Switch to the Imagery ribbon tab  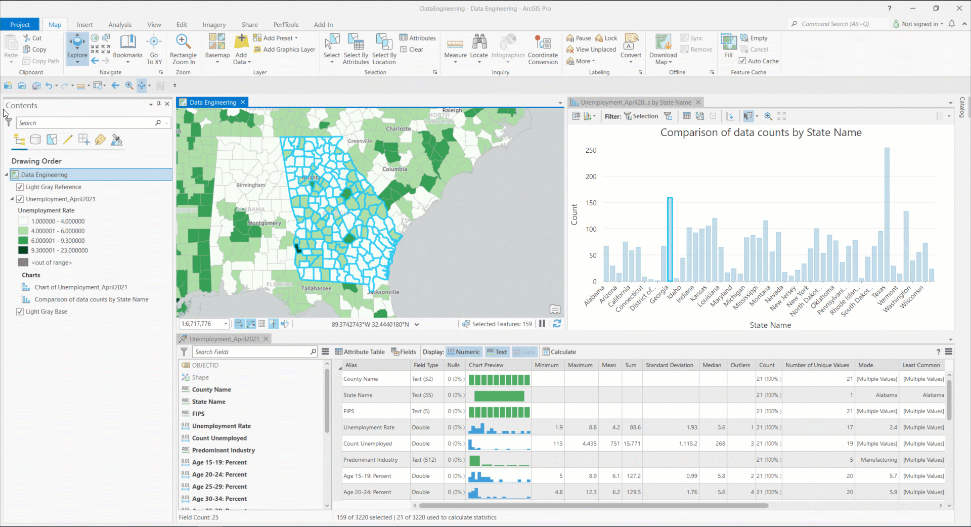(x=213, y=24)
